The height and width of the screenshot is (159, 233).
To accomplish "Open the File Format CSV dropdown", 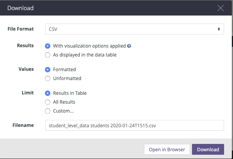I will click(x=134, y=29).
